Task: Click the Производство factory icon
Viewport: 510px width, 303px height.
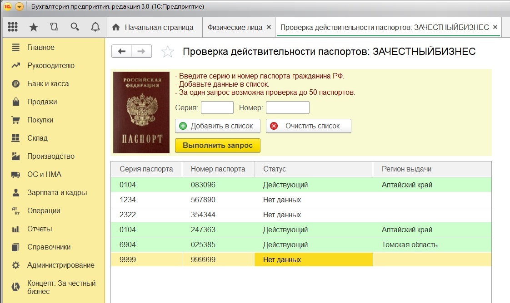Action: (x=15, y=156)
